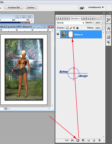Select the Ebenen tab
The image size is (112, 144).
coord(75,18)
